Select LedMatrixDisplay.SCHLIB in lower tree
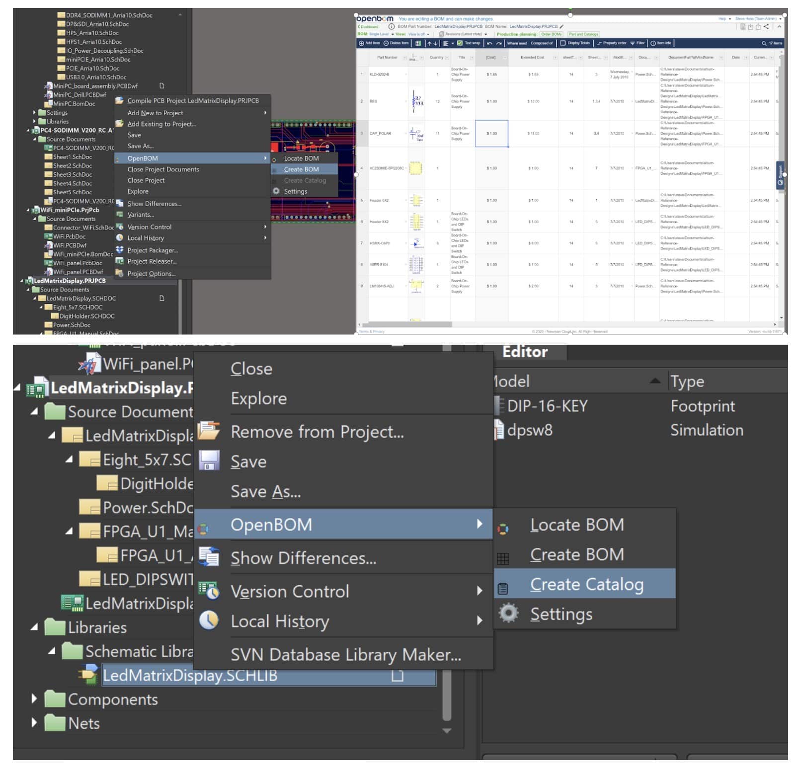 [x=269, y=676]
